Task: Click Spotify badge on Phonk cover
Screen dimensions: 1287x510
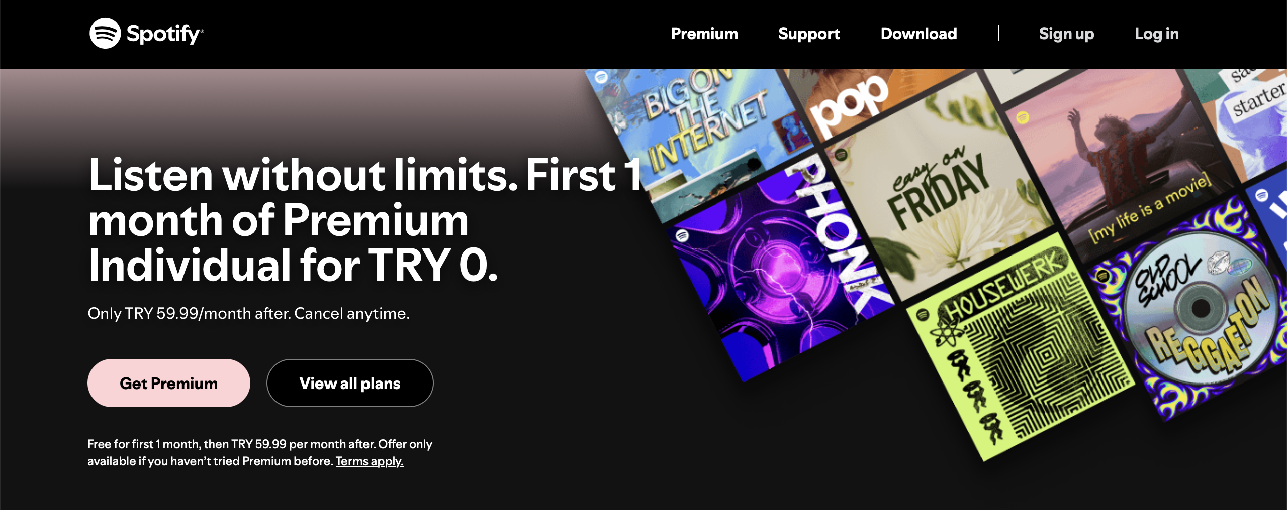Action: point(682,235)
